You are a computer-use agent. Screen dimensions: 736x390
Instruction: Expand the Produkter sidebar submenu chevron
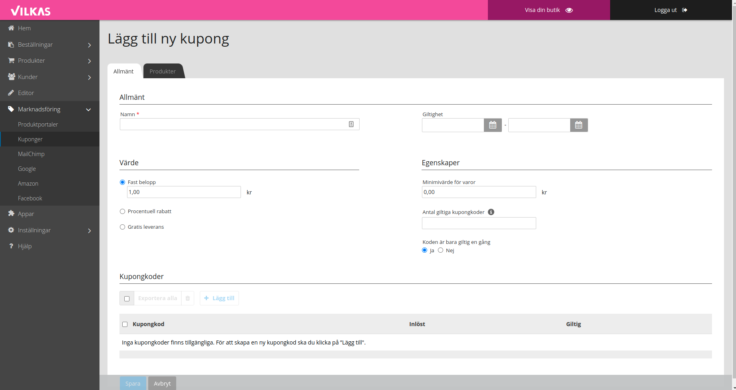coord(90,61)
